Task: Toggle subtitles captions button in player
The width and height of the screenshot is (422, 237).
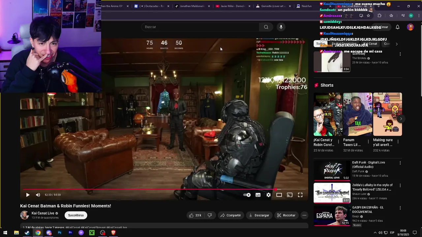Action: pyautogui.click(x=258, y=195)
